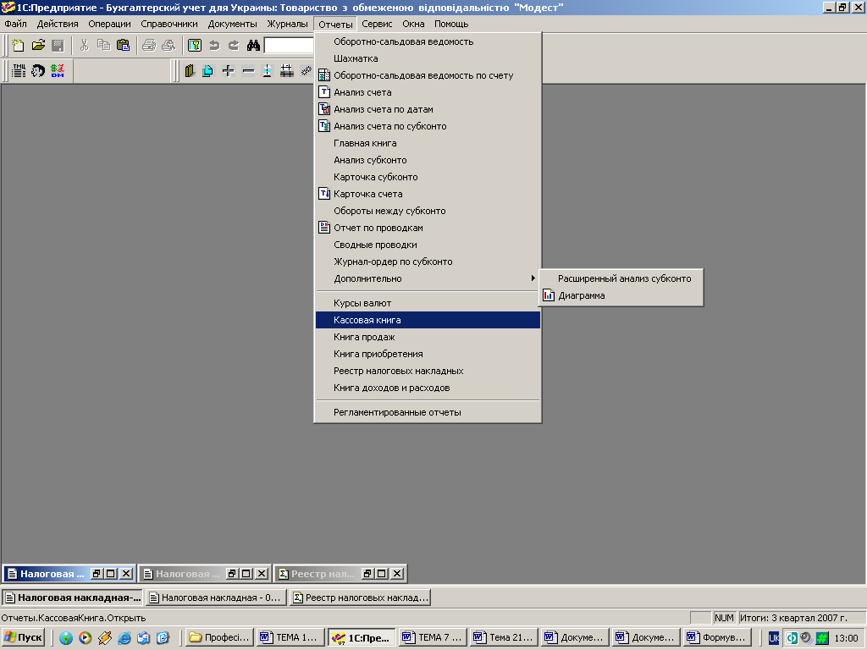Image resolution: width=867 pixels, height=650 pixels.
Task: Click the minus sign toolbar icon
Action: [248, 71]
